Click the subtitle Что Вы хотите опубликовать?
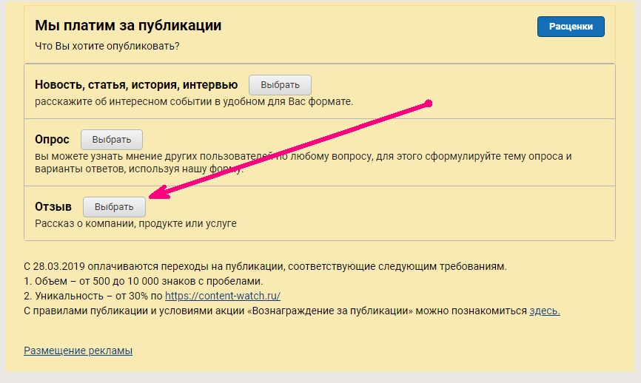The image size is (641, 383). (x=107, y=46)
